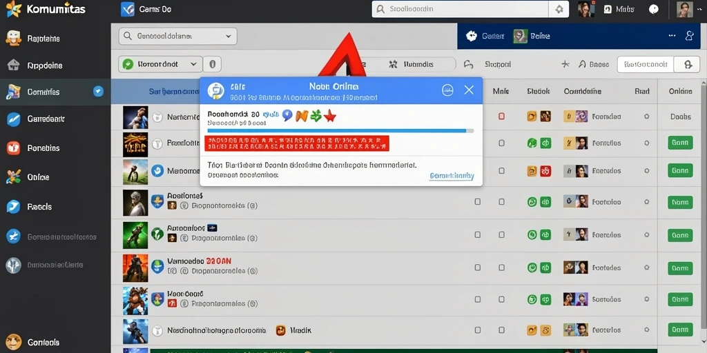The width and height of the screenshot is (707, 353).
Task: Open the blue Game Oe icon in top bar
Action: click(128, 9)
